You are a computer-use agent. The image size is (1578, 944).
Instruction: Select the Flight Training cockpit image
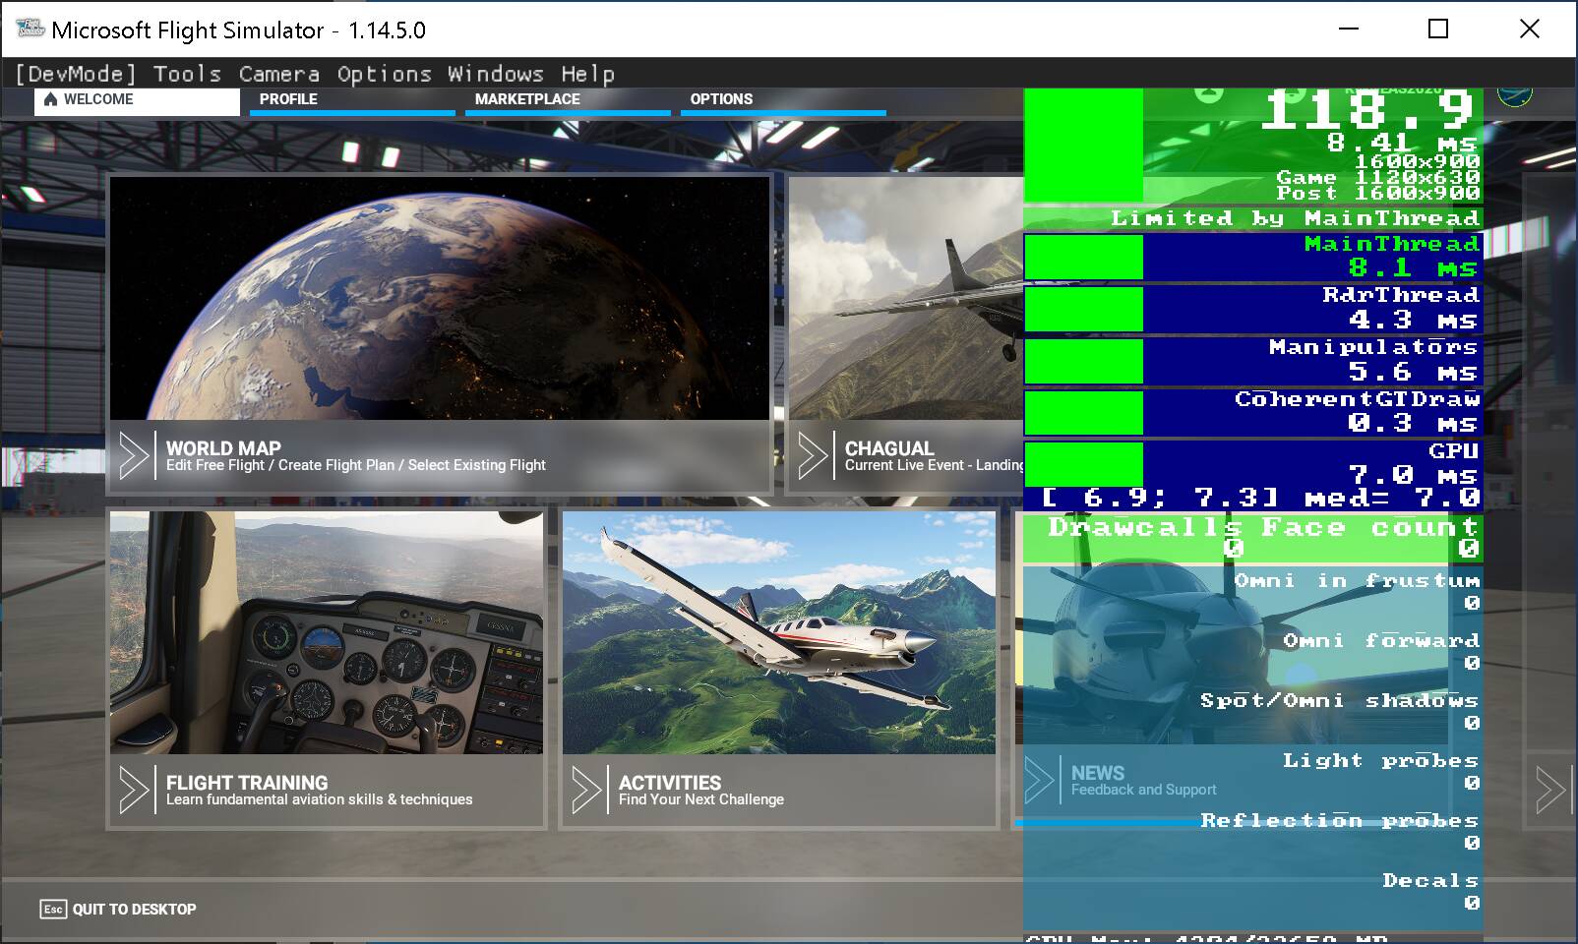(x=326, y=632)
